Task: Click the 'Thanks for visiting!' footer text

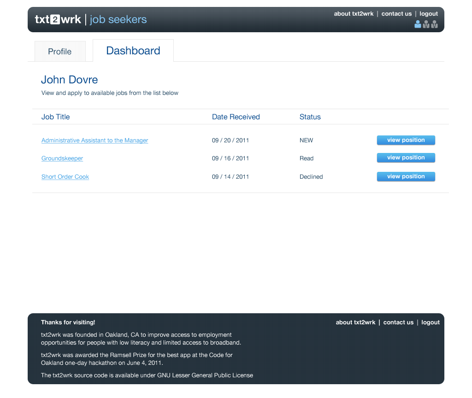Action: tap(68, 322)
